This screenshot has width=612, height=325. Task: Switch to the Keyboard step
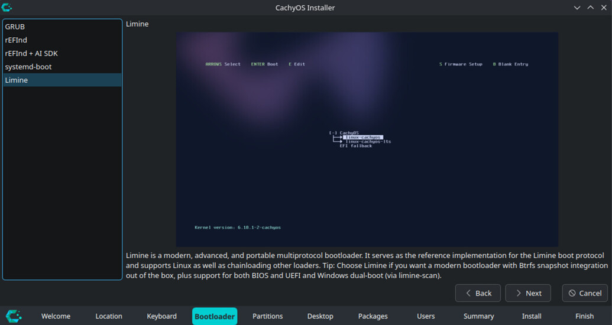pos(161,316)
